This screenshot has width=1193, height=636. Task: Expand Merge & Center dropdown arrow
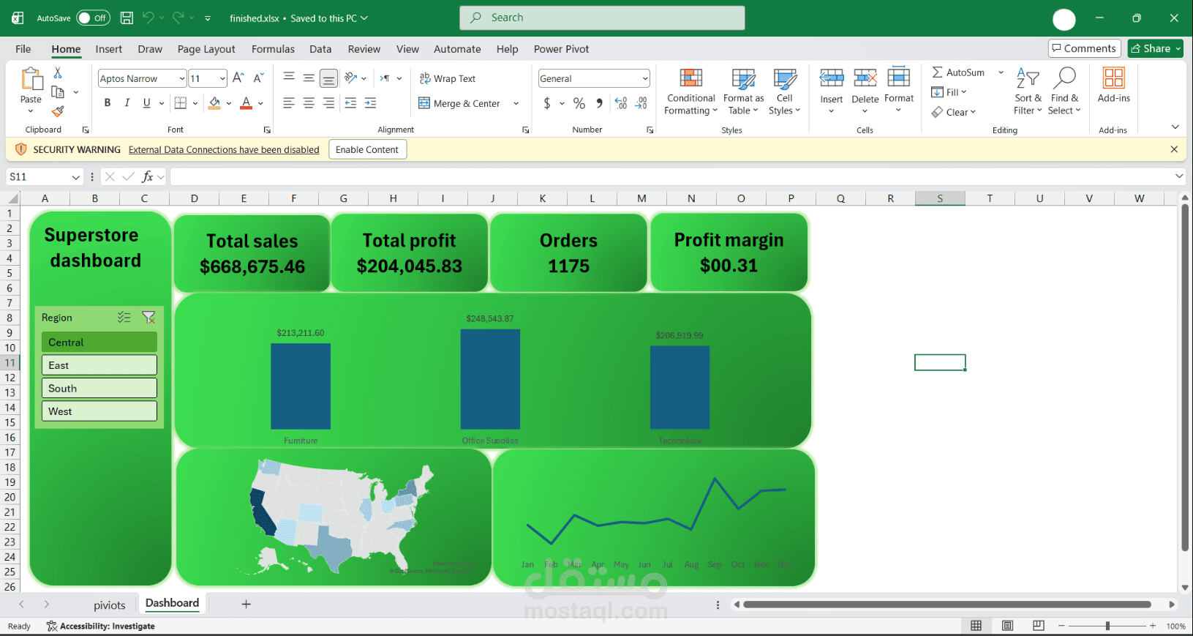(516, 103)
